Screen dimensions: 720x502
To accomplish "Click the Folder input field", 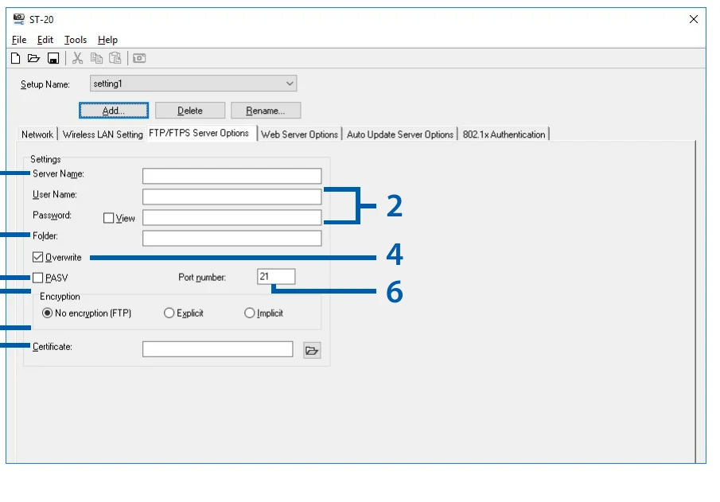I will [232, 239].
